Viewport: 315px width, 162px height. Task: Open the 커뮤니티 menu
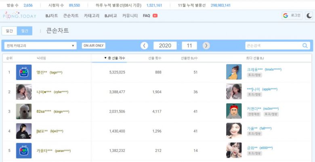coord(130,16)
